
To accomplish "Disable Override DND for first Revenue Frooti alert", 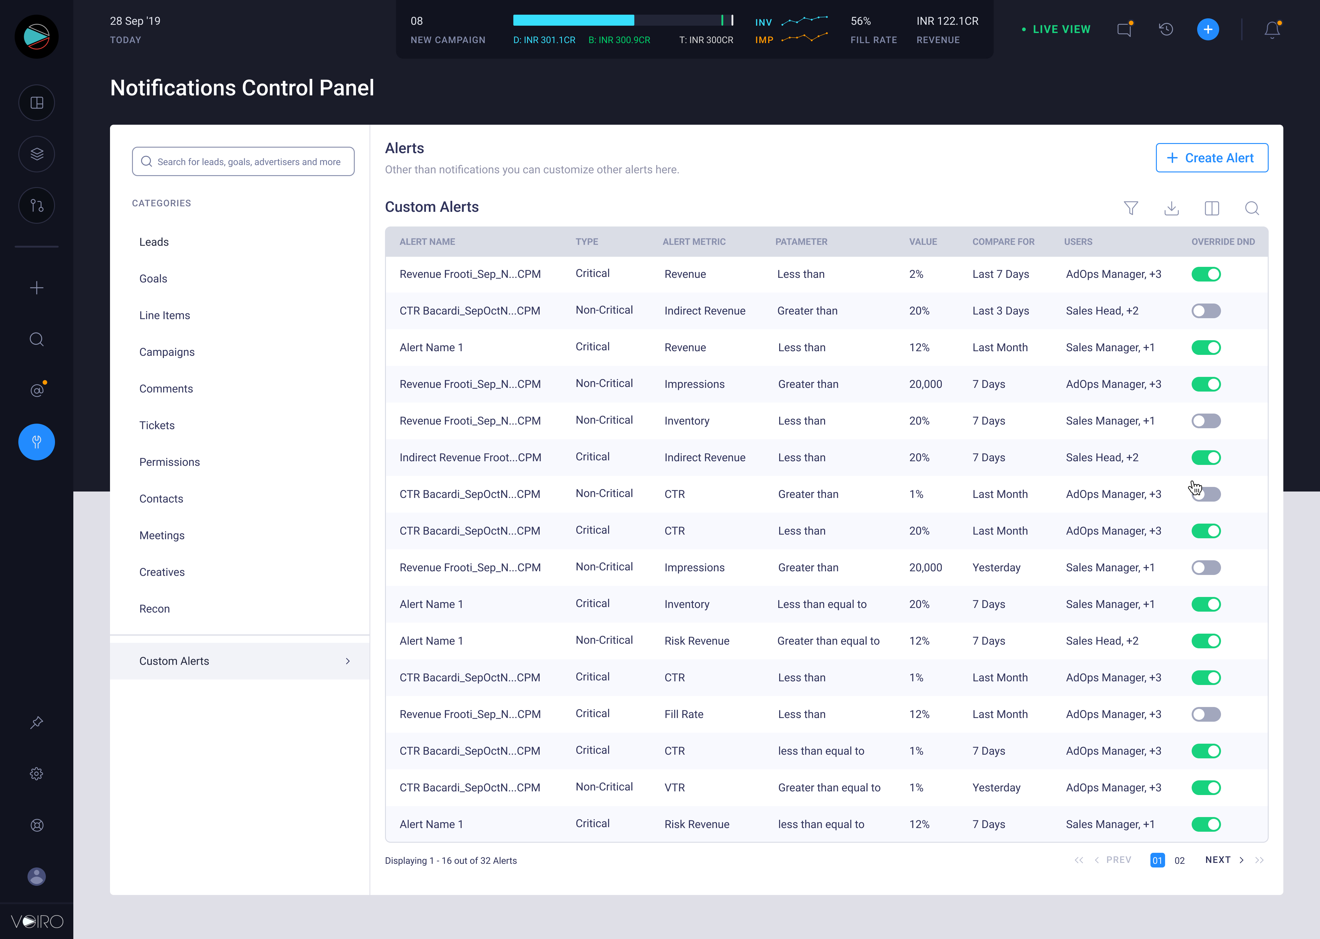I will [1205, 274].
